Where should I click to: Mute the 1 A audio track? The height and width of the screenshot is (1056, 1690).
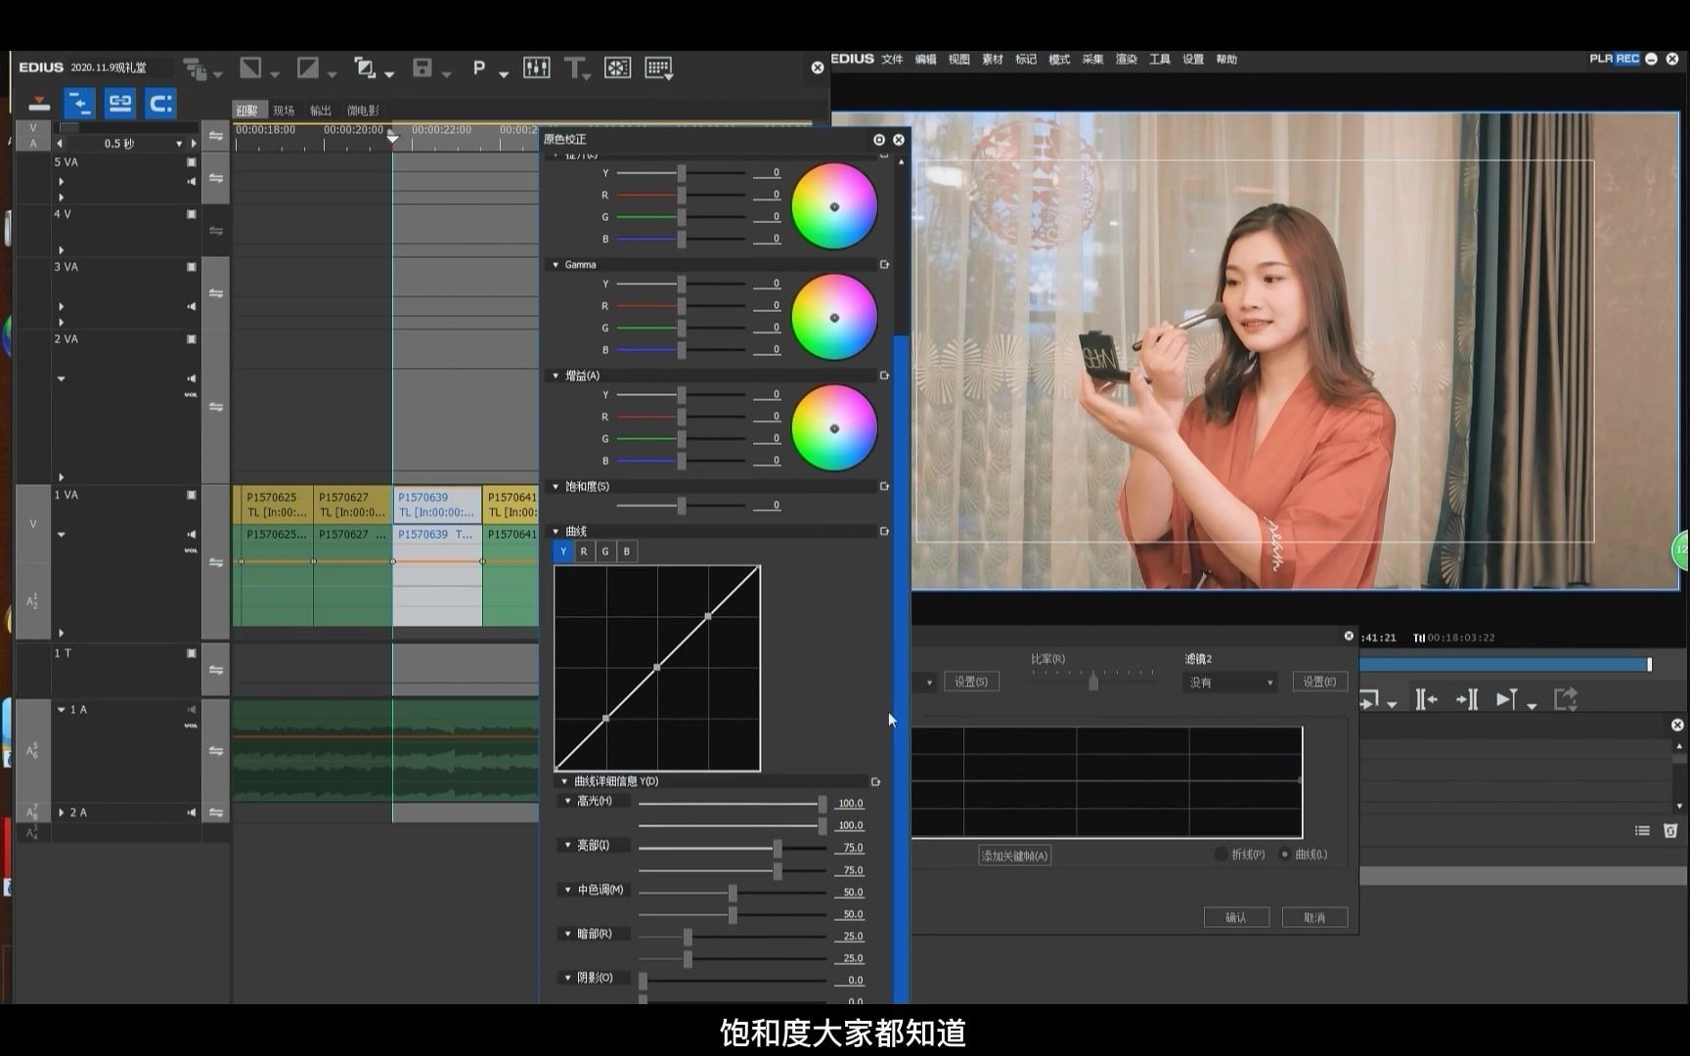pyautogui.click(x=192, y=710)
